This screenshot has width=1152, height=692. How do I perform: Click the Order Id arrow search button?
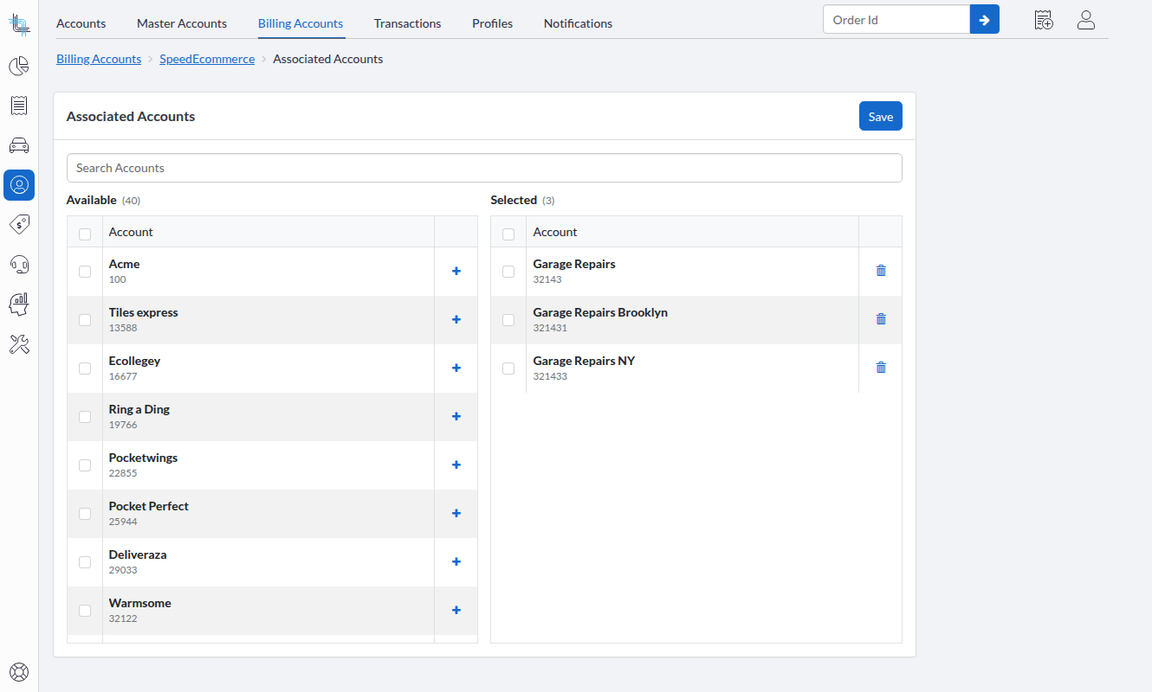pos(985,19)
